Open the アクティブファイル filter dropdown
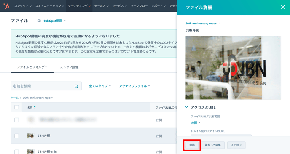 134,86
